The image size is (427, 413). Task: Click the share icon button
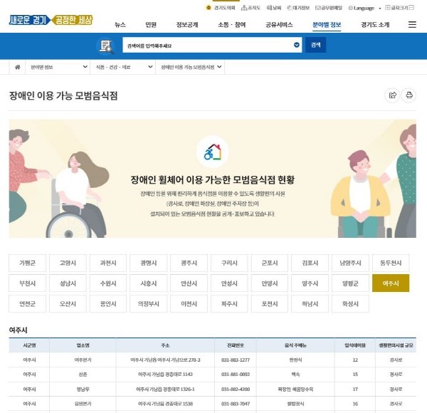coord(391,95)
